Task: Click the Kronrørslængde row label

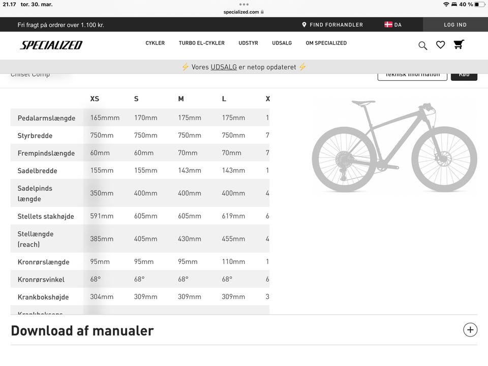Action: [x=44, y=262]
